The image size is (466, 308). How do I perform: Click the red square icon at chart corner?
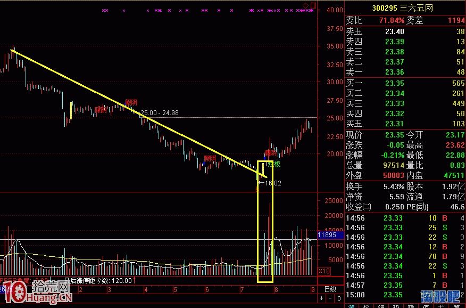point(313,5)
